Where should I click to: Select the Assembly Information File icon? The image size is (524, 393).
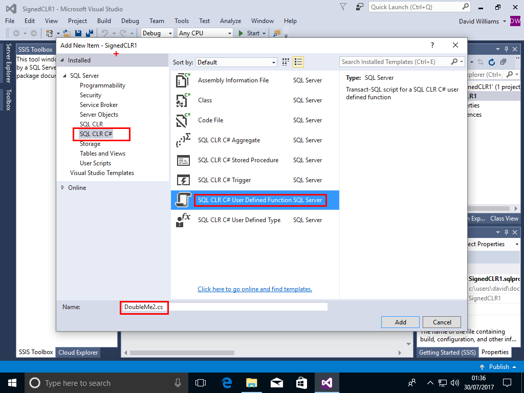pyautogui.click(x=183, y=80)
